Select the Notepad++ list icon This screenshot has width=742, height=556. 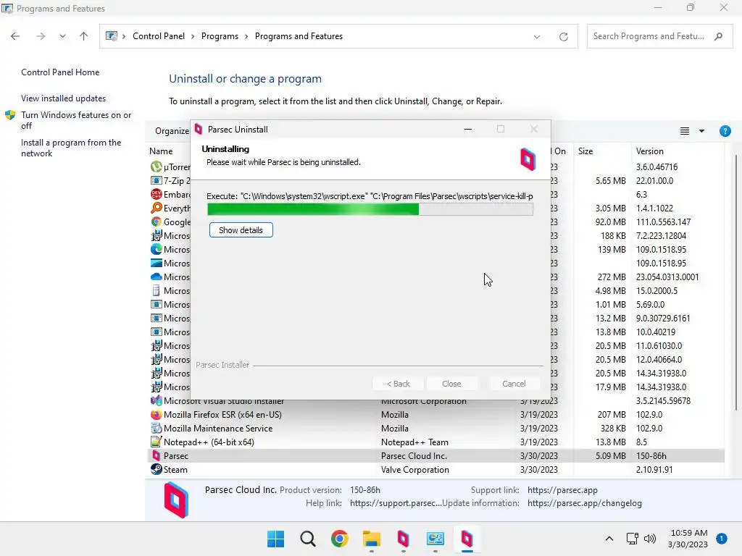[157, 442]
